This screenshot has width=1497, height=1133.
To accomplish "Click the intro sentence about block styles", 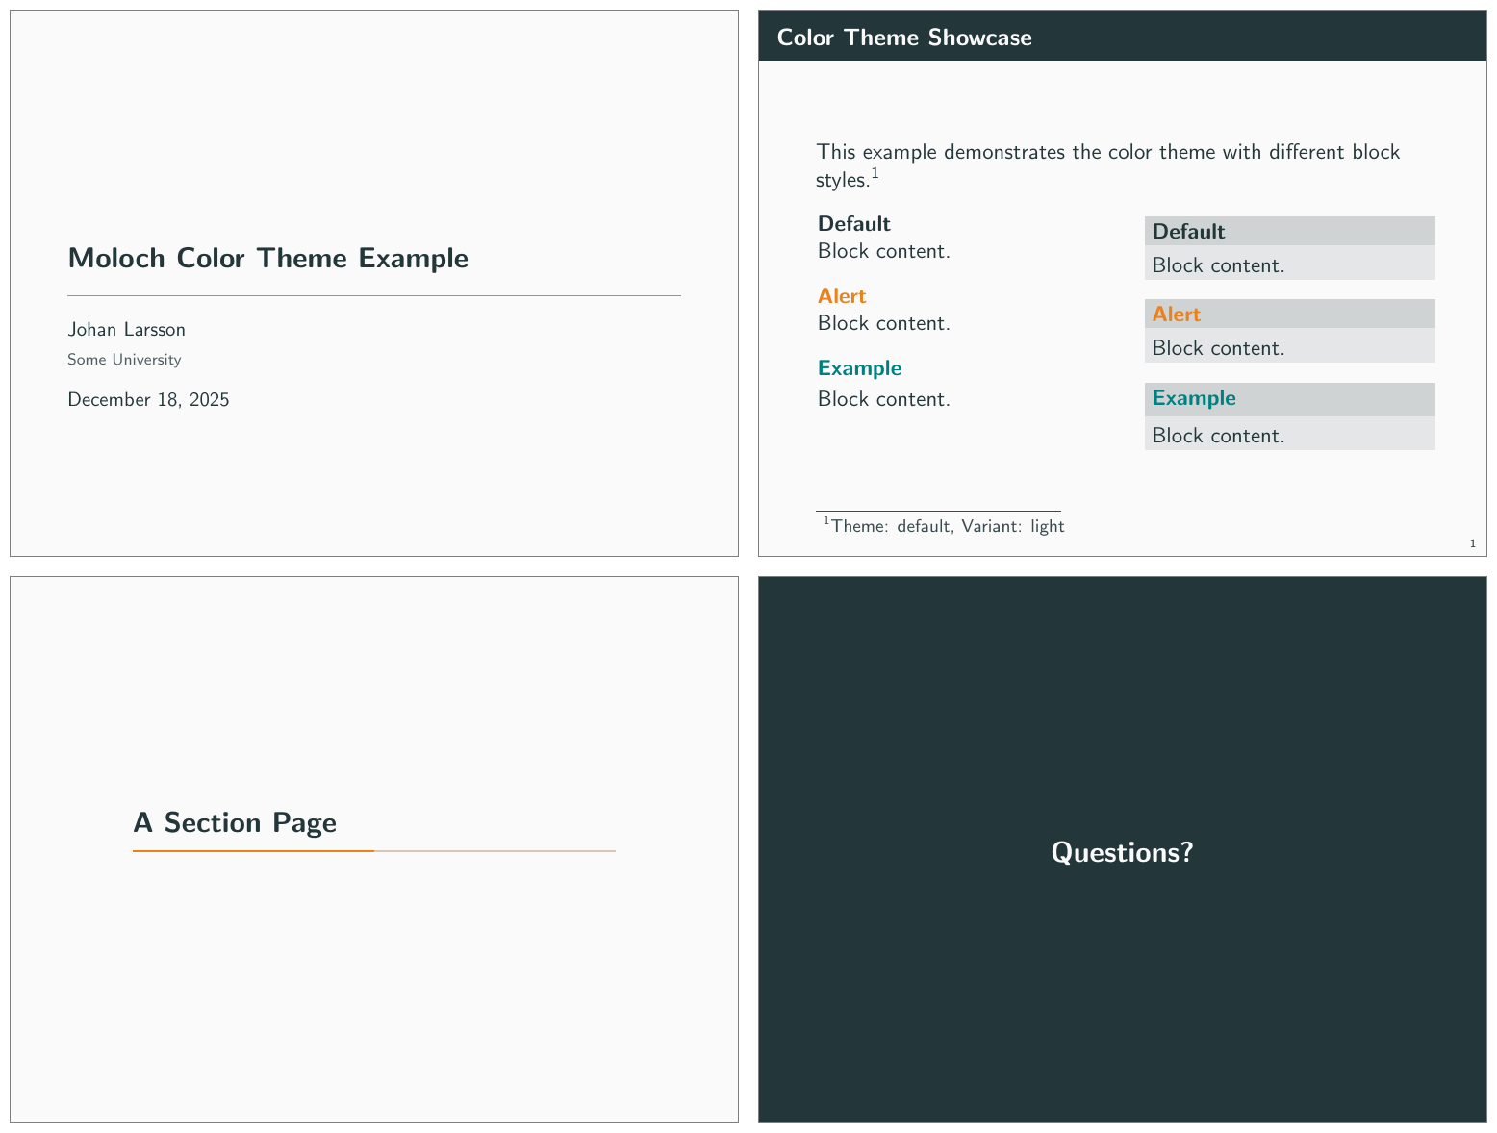I will 1107,152.
